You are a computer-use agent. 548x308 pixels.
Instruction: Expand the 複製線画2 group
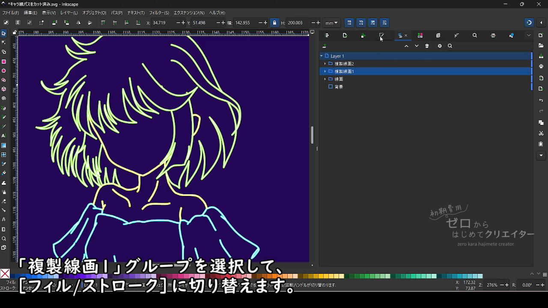point(325,64)
